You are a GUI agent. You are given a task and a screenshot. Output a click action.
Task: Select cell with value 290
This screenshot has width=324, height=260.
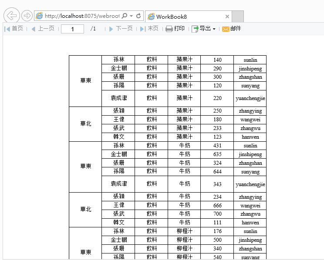[x=217, y=68]
